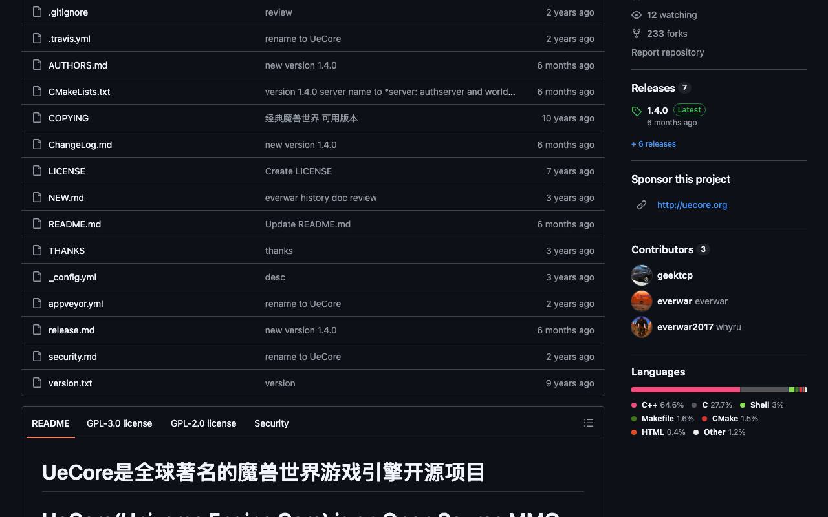Switch to the README tab
The width and height of the screenshot is (828, 517).
pyautogui.click(x=50, y=423)
